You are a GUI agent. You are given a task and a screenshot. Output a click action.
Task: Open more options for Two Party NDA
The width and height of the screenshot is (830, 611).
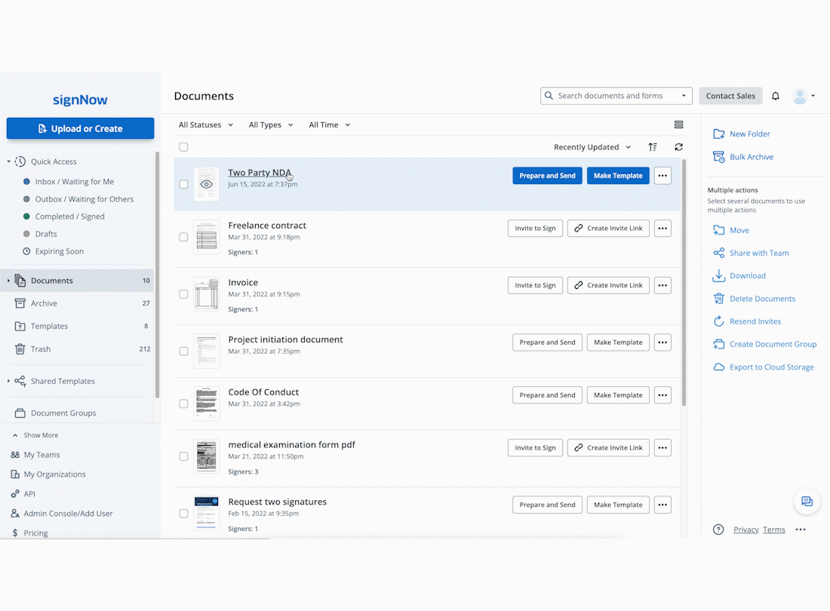click(662, 176)
